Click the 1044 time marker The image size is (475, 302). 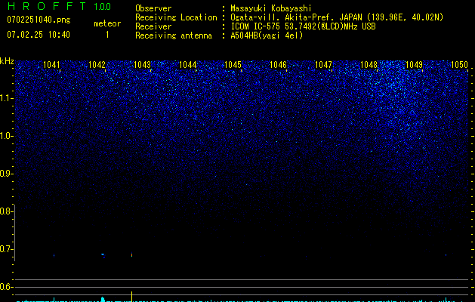click(x=187, y=64)
